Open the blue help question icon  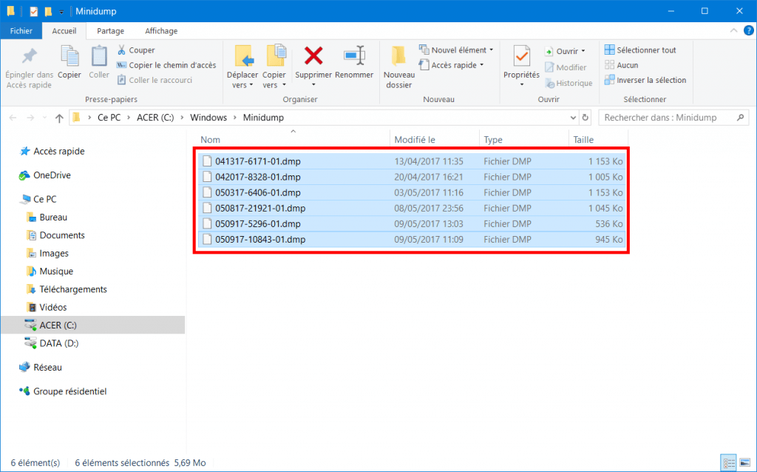tap(748, 30)
